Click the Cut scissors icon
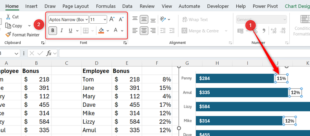This screenshot has height=136, width=310. 8,17
